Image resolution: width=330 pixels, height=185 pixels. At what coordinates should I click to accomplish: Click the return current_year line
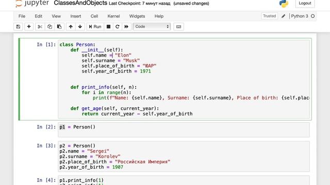click(137, 114)
